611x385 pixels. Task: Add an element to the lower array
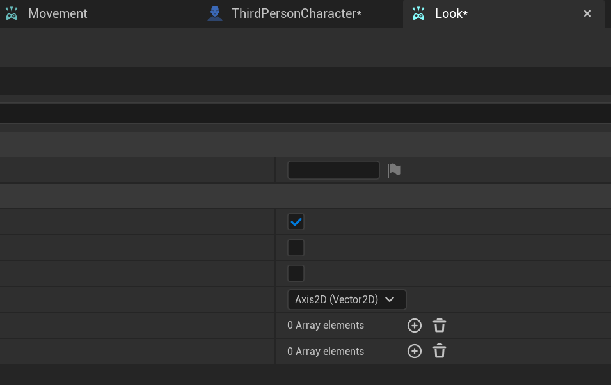[x=415, y=351]
